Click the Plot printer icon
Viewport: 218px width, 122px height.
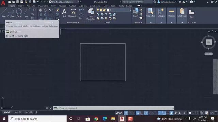(34, 2)
